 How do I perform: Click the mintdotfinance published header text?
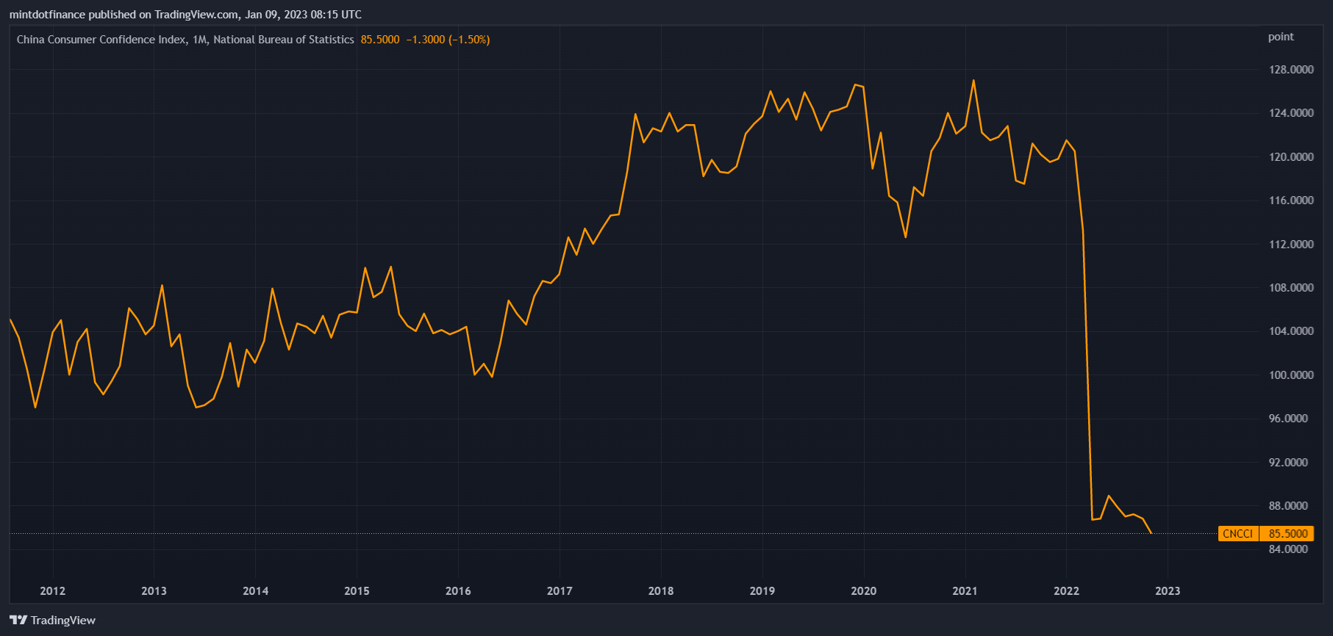pos(185,15)
